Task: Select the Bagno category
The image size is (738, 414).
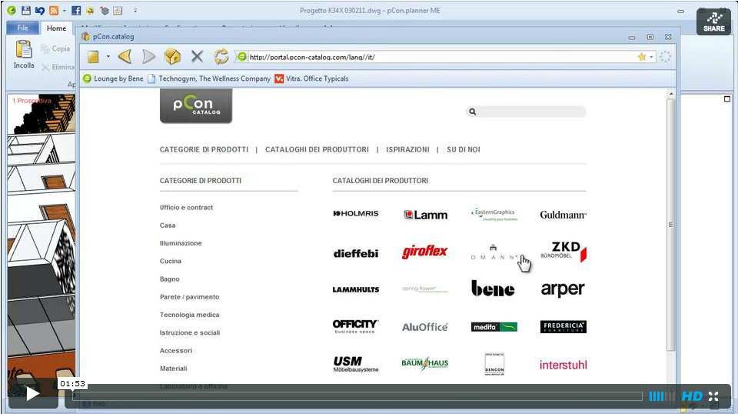Action: tap(169, 279)
